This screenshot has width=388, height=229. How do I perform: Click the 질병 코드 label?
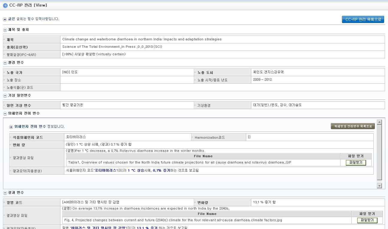tap(14, 203)
